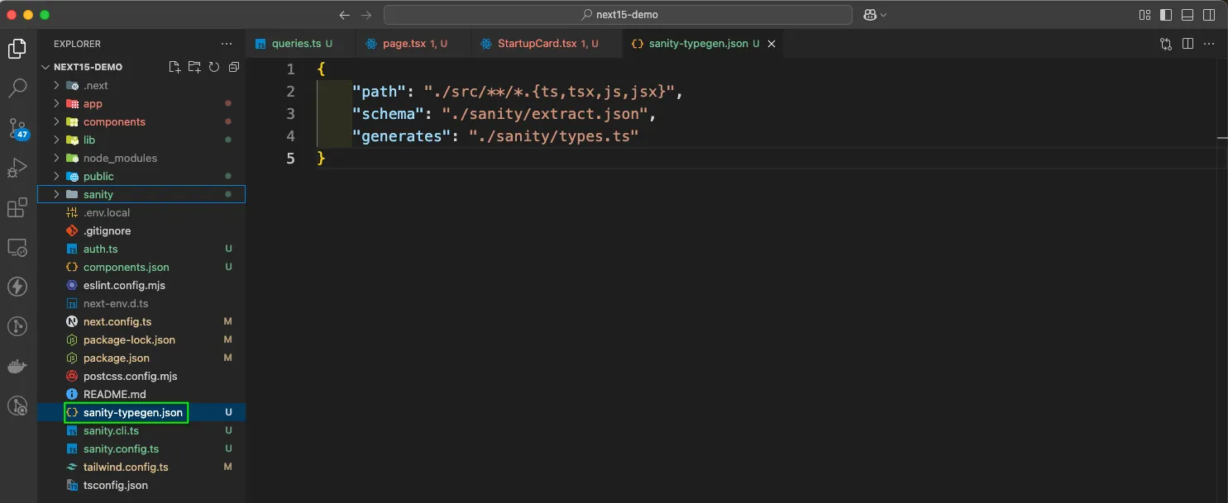The image size is (1228, 503).
Task: Click the lightning bolt icon in activity bar
Action: pyautogui.click(x=17, y=287)
